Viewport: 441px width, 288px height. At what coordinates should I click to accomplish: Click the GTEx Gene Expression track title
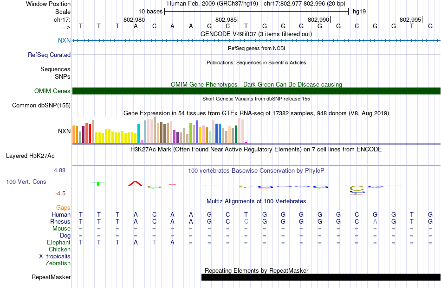coord(256,113)
